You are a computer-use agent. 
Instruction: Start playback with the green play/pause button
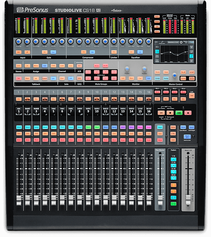tap(179, 113)
